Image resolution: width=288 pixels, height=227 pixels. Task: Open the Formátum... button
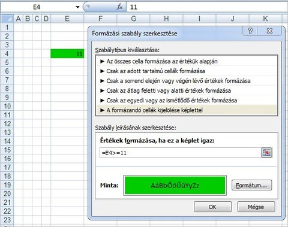[252, 185]
